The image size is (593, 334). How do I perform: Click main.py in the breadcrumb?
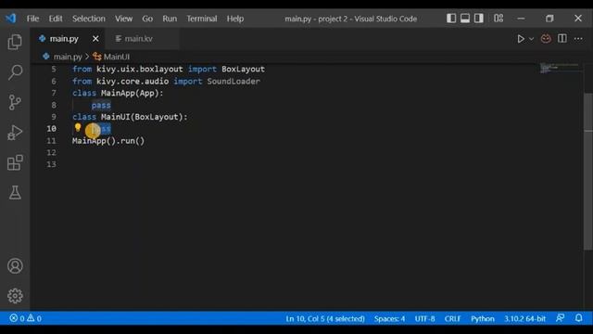click(68, 57)
